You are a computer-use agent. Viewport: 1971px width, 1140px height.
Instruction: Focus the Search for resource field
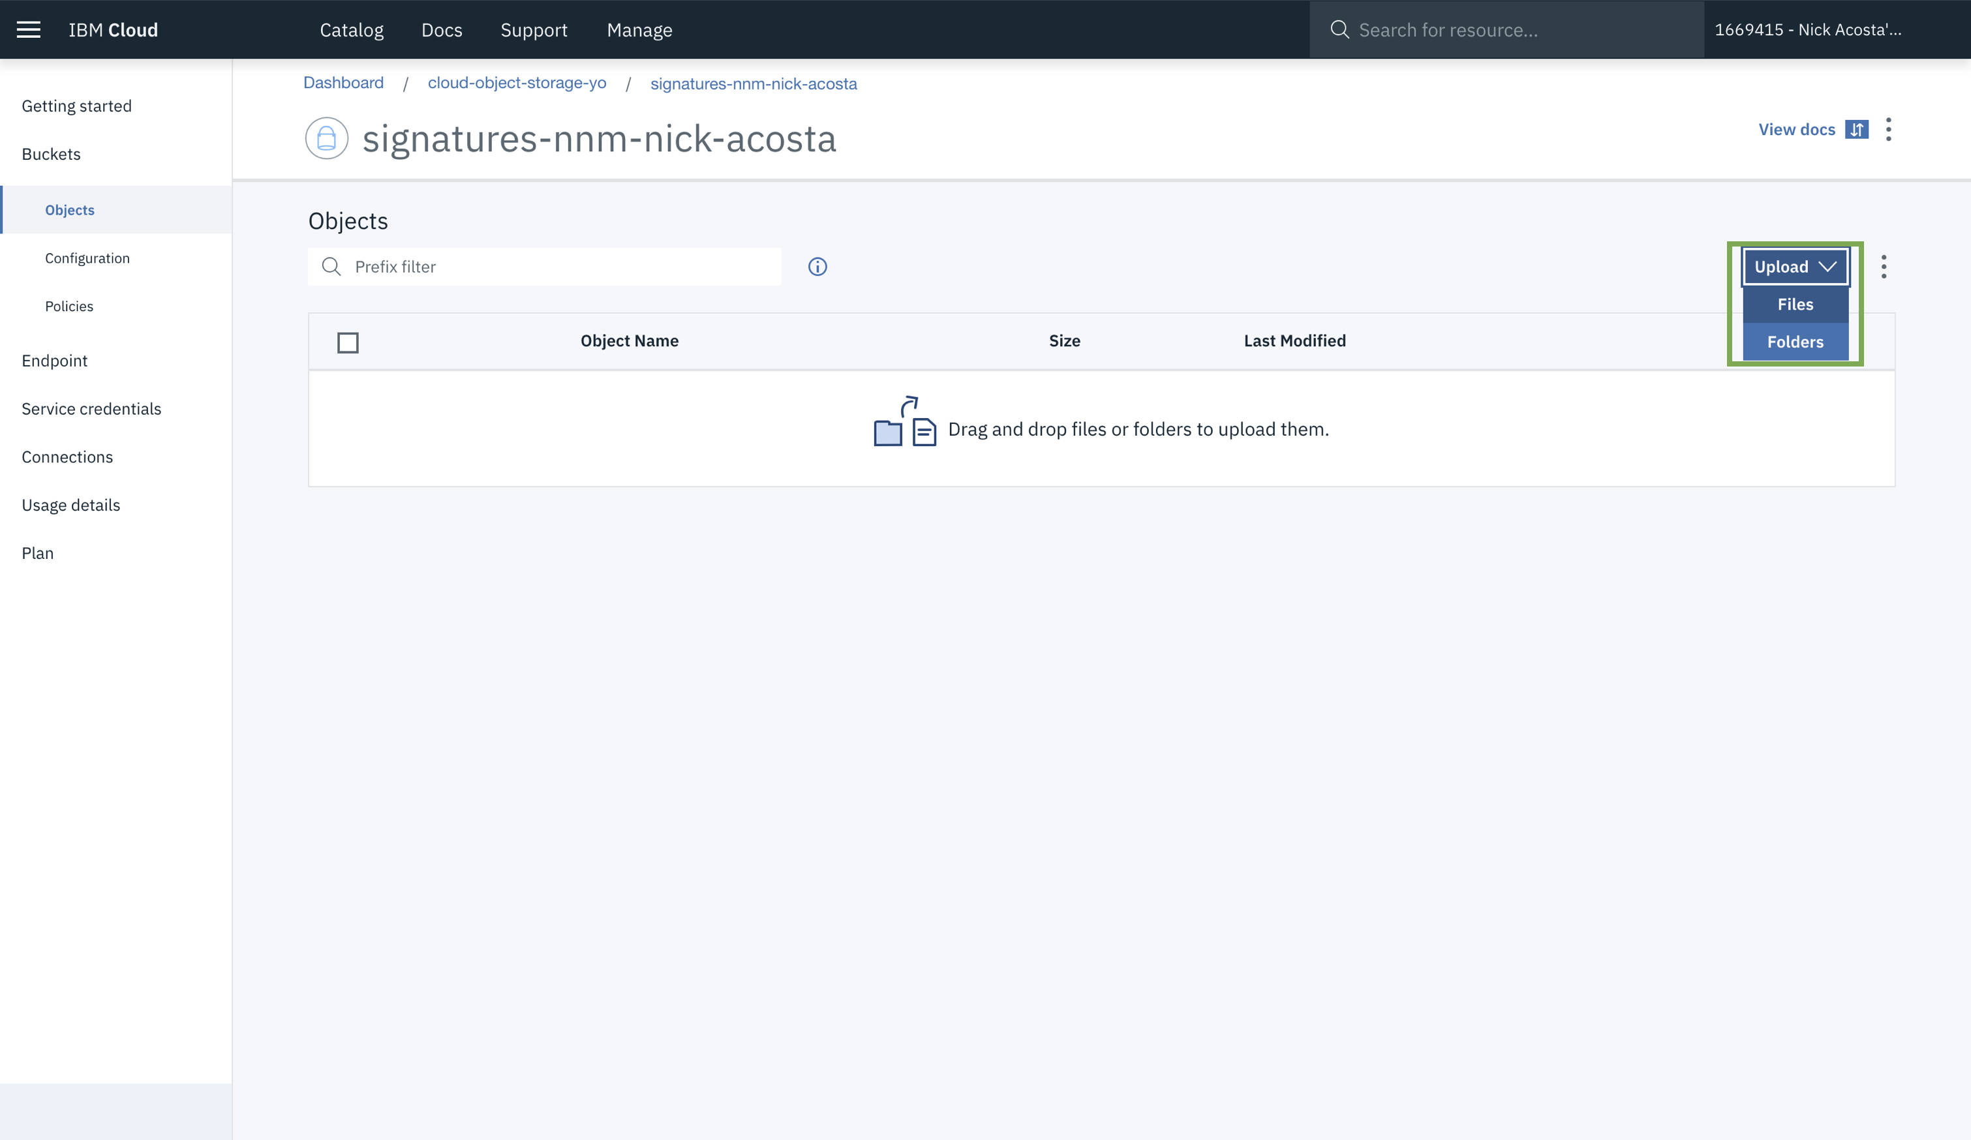tap(1506, 30)
